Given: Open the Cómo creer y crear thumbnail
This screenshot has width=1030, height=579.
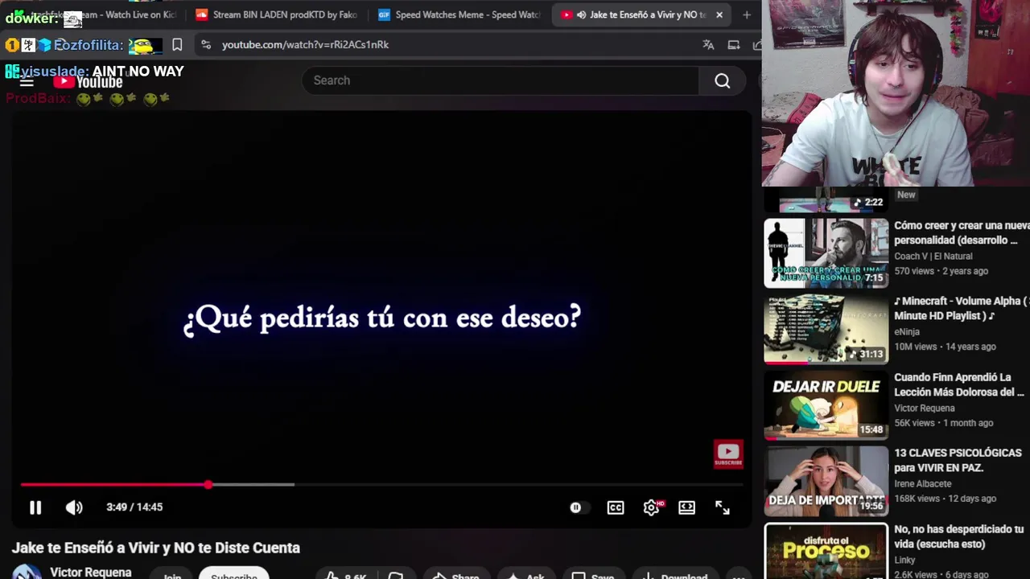Looking at the screenshot, I should pos(826,253).
